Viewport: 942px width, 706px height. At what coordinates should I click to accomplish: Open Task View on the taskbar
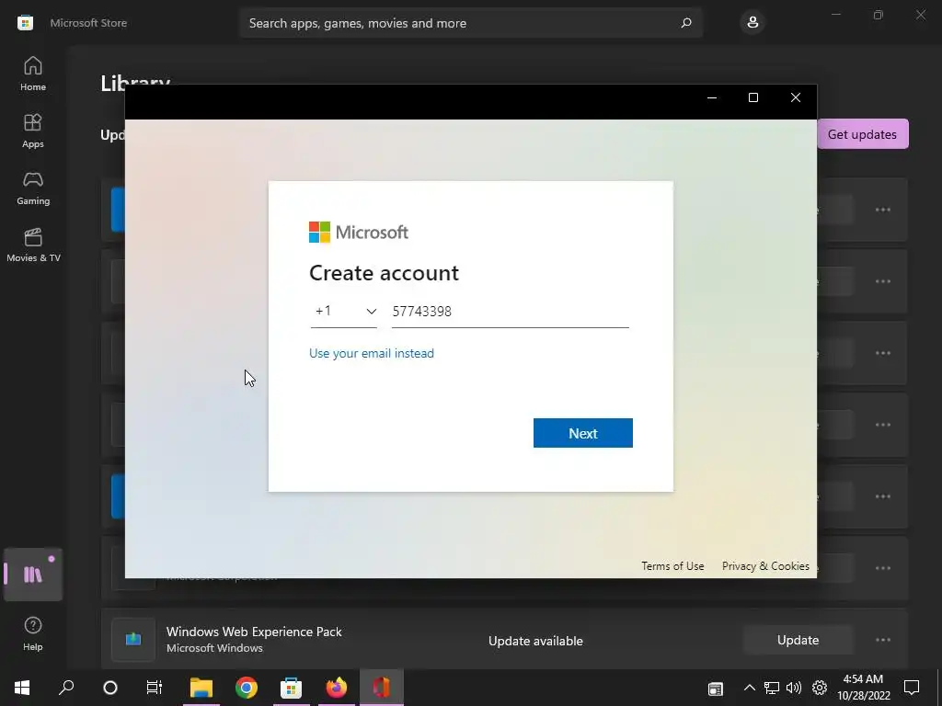155,688
